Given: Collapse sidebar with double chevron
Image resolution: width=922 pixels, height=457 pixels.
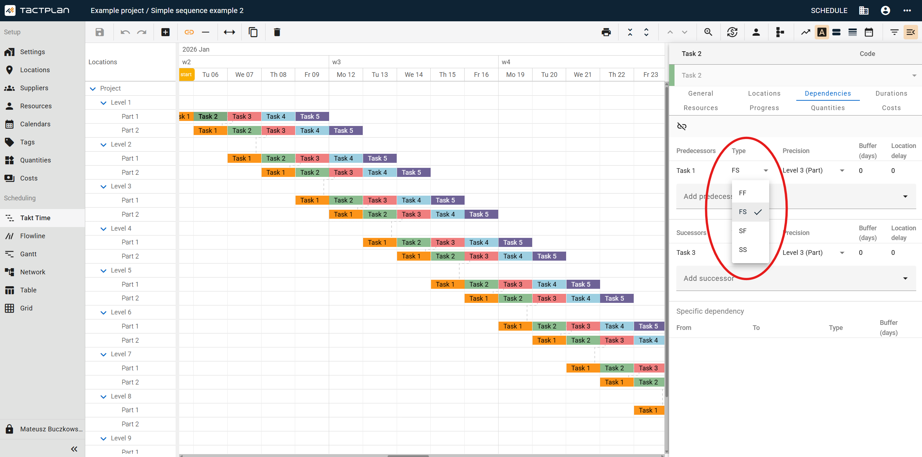Looking at the screenshot, I should point(74,449).
